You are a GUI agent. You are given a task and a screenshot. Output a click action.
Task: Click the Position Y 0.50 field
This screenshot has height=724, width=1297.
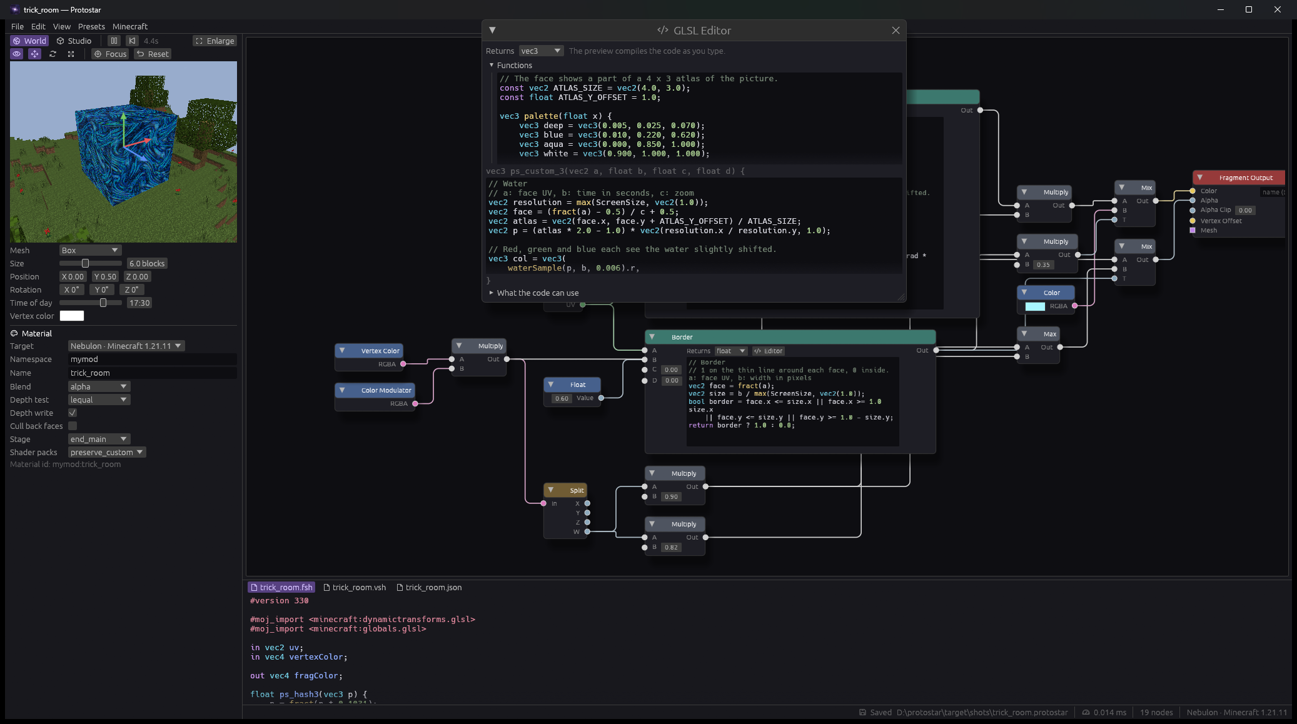pyautogui.click(x=105, y=276)
